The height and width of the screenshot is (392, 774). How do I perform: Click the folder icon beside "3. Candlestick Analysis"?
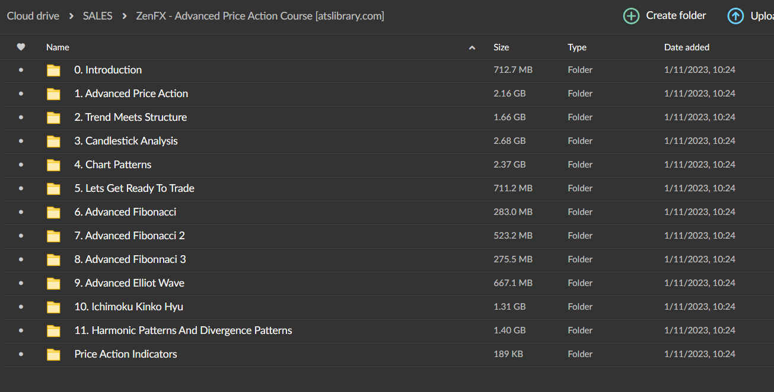(53, 141)
